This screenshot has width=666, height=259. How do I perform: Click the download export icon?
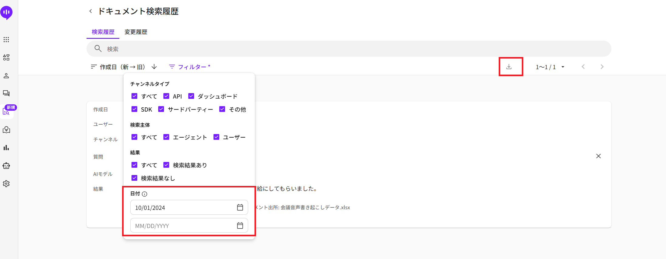[509, 67]
